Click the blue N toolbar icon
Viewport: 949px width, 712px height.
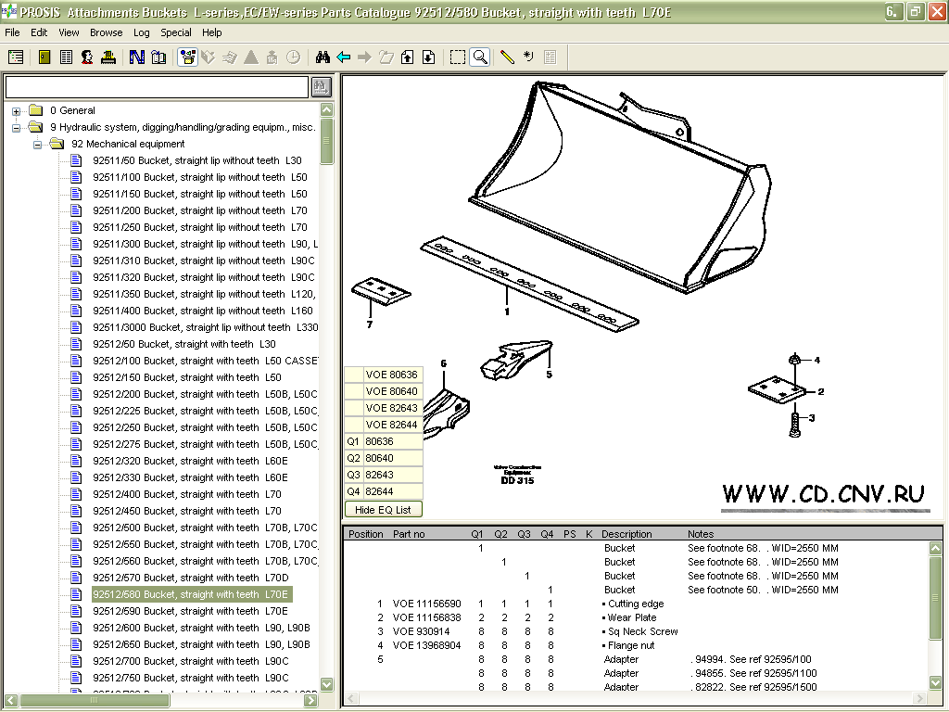[x=137, y=57]
